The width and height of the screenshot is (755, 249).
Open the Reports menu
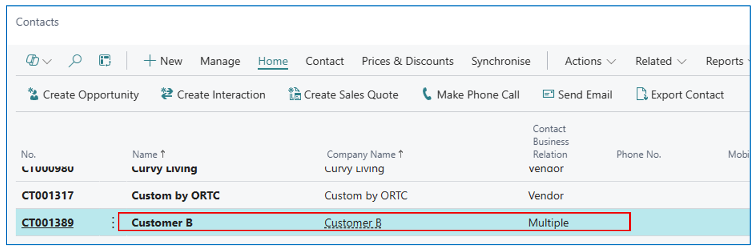[726, 61]
